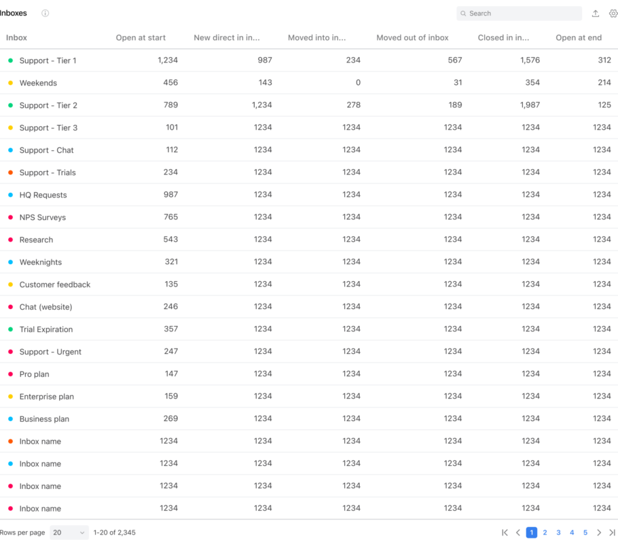
Task: Click the export upload icon
Action: (596, 14)
